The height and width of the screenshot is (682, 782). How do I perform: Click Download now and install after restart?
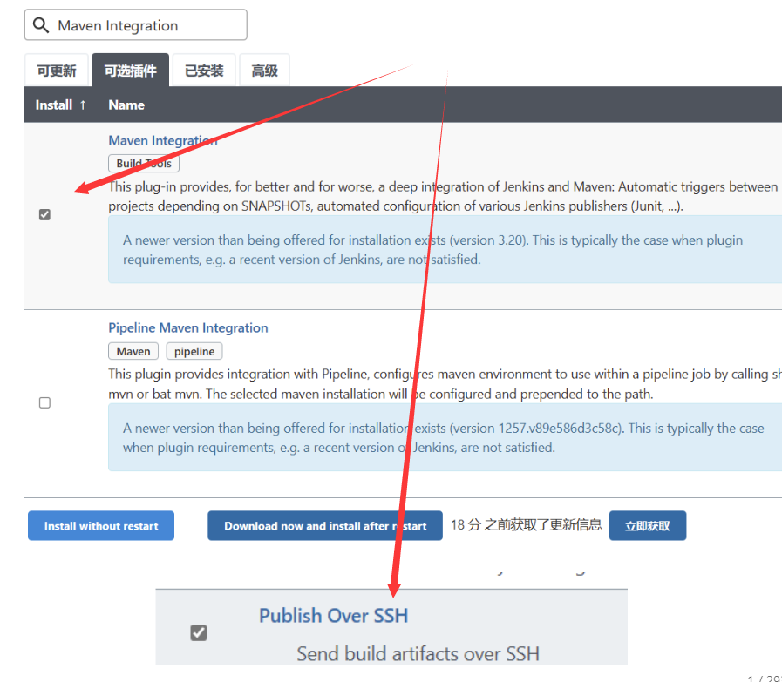point(325,525)
